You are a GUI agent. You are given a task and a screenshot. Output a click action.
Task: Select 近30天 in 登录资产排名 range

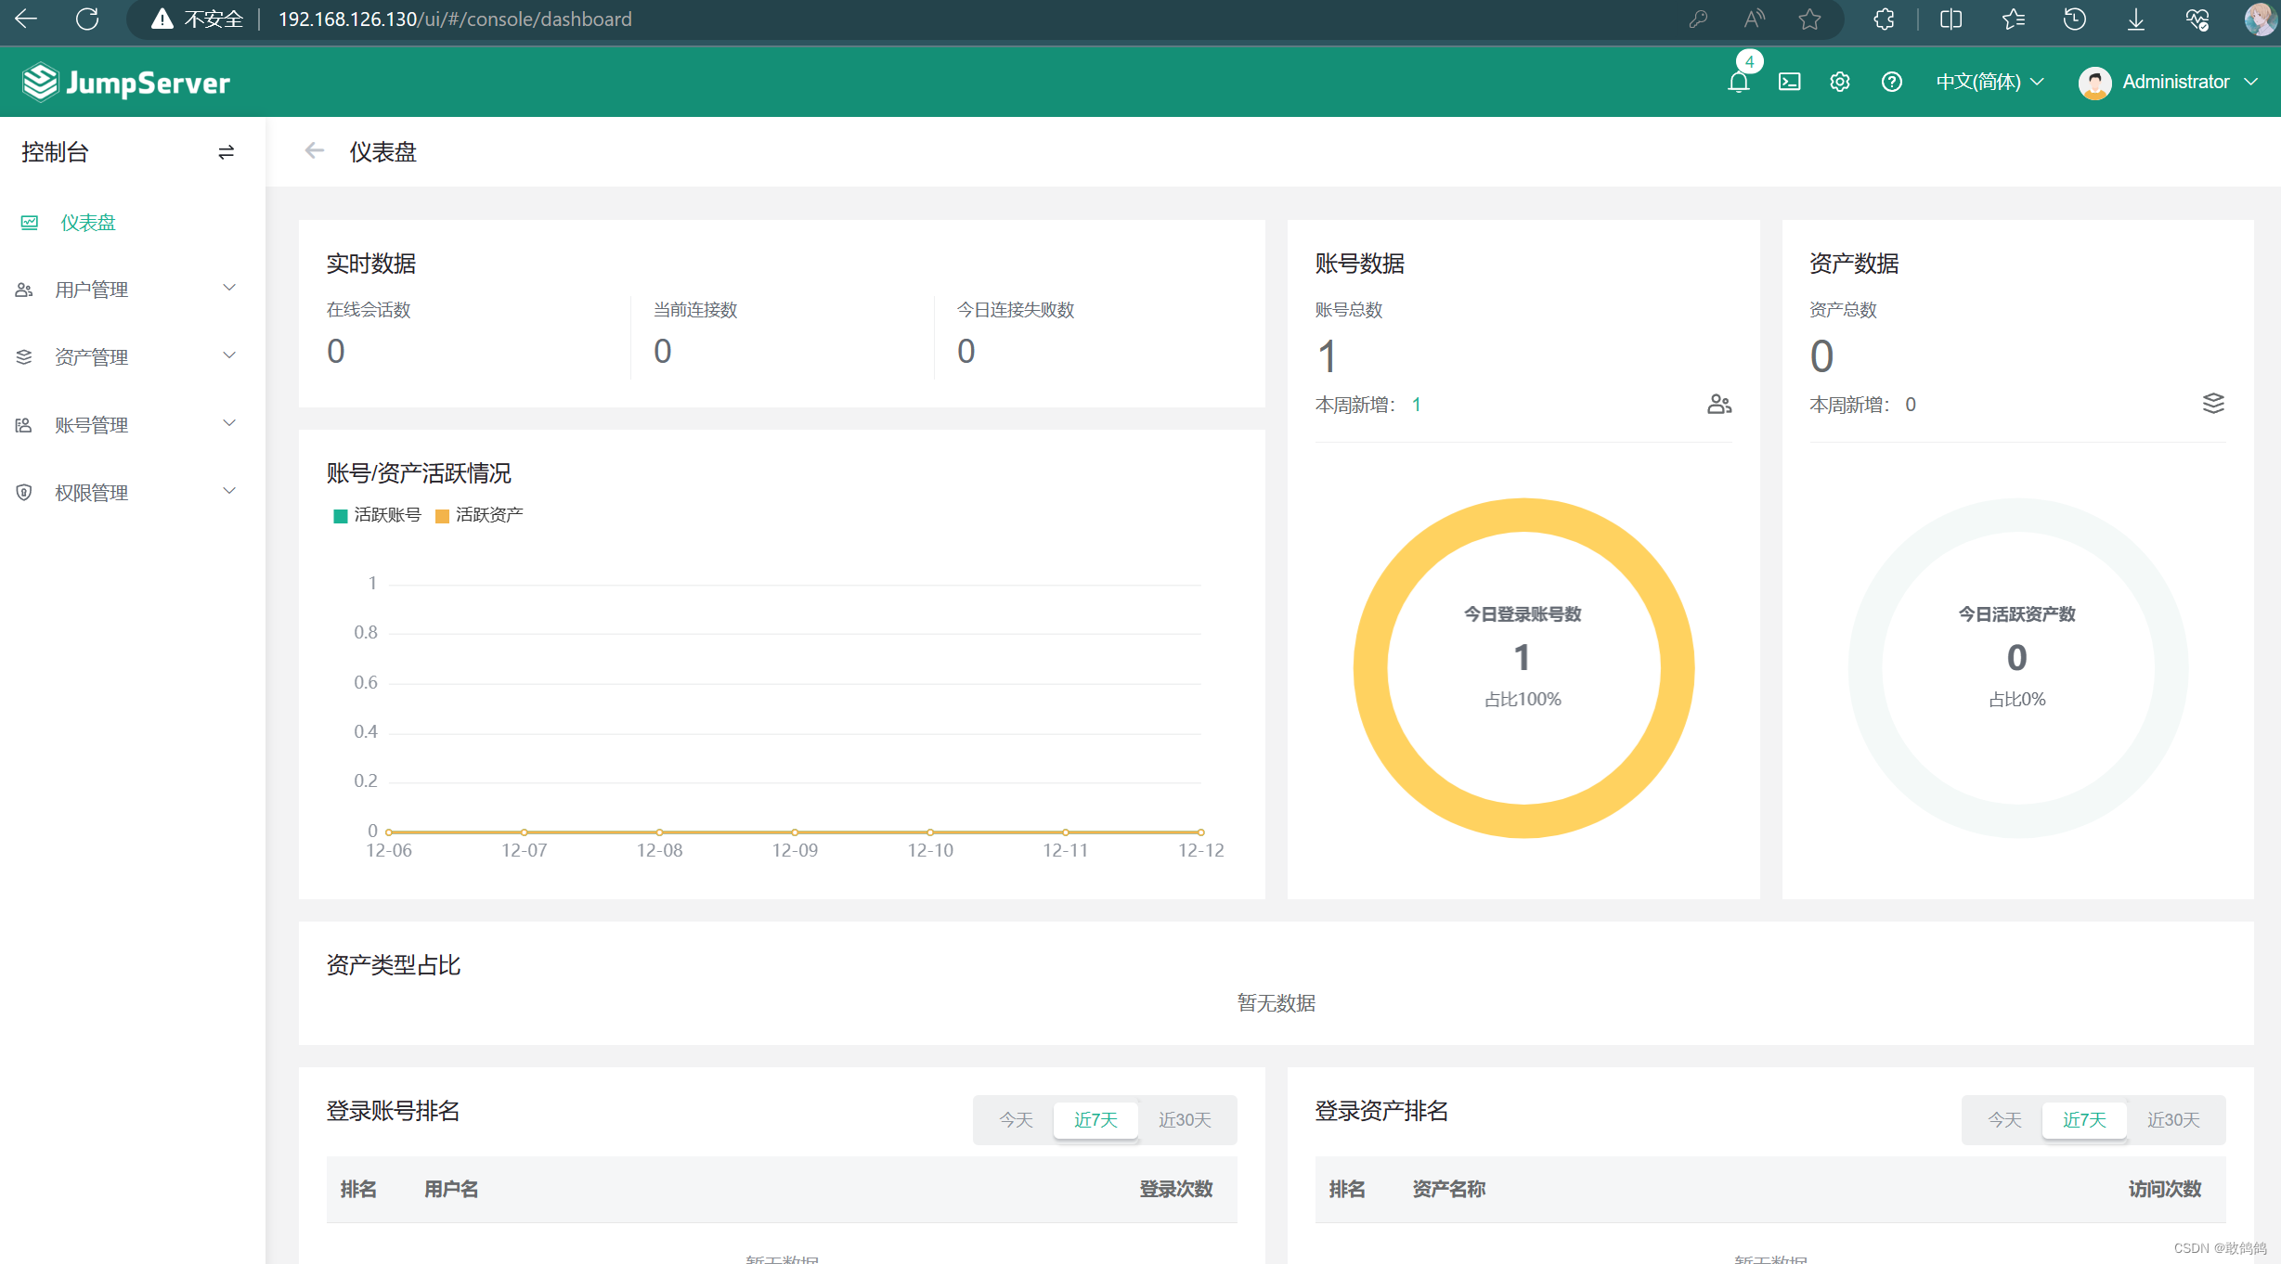pyautogui.click(x=2172, y=1119)
